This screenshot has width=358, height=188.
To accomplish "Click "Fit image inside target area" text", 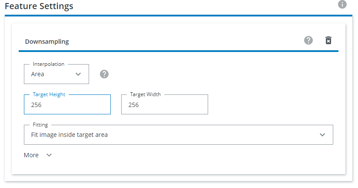I will click(70, 135).
